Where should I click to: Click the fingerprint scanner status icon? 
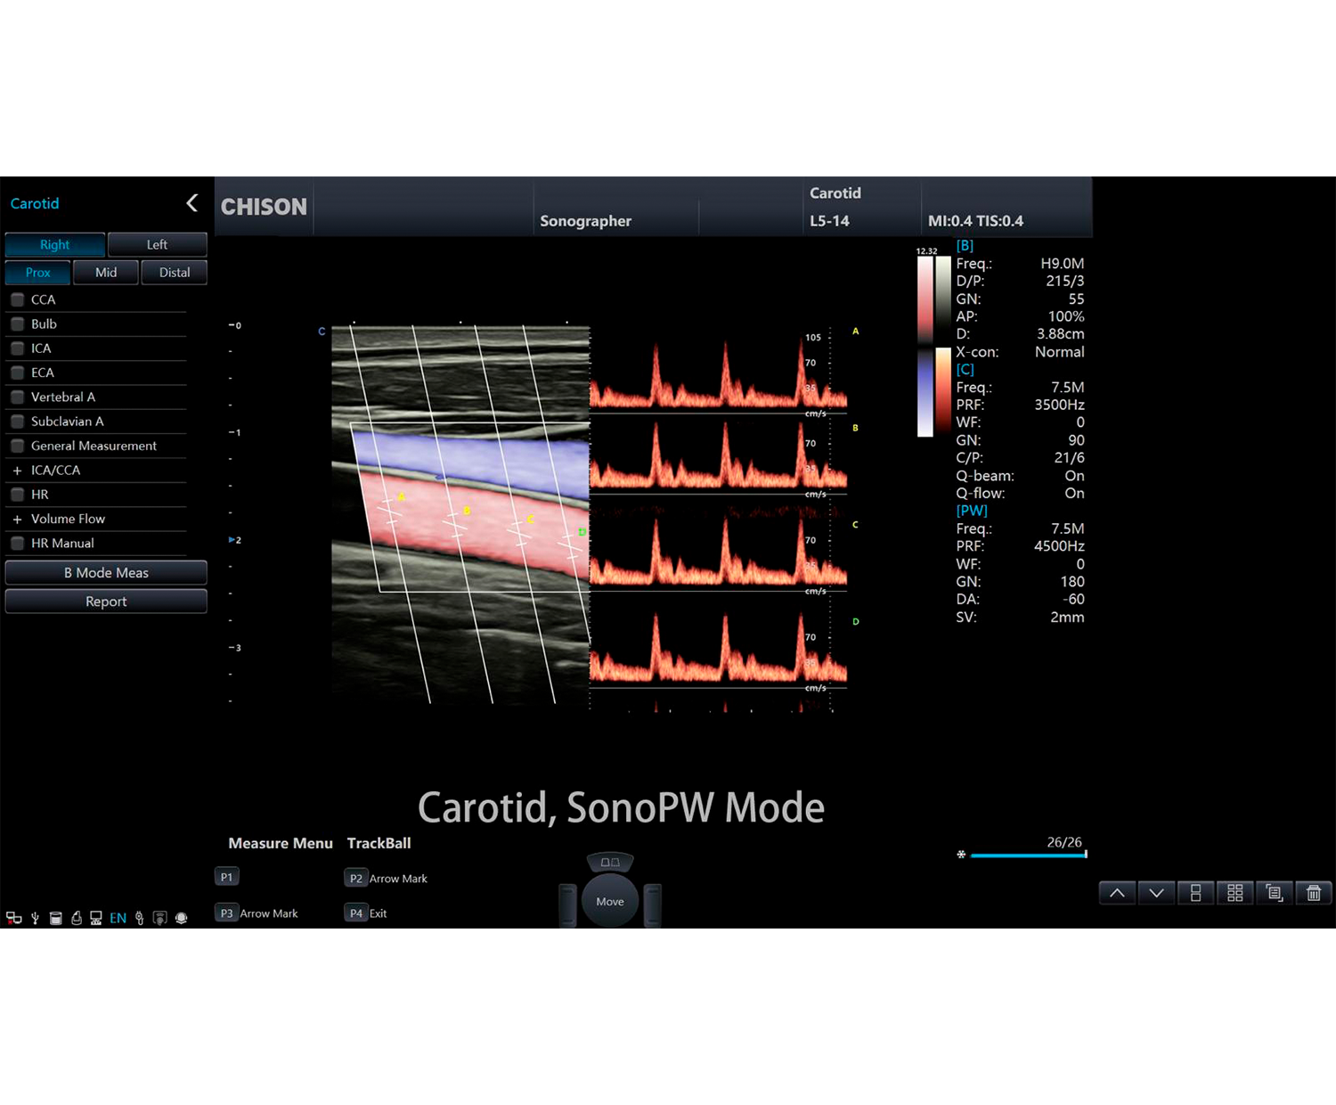click(160, 918)
